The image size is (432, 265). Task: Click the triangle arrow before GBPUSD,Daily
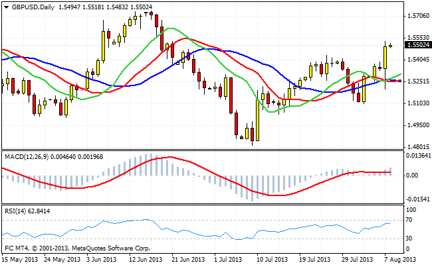point(7,7)
